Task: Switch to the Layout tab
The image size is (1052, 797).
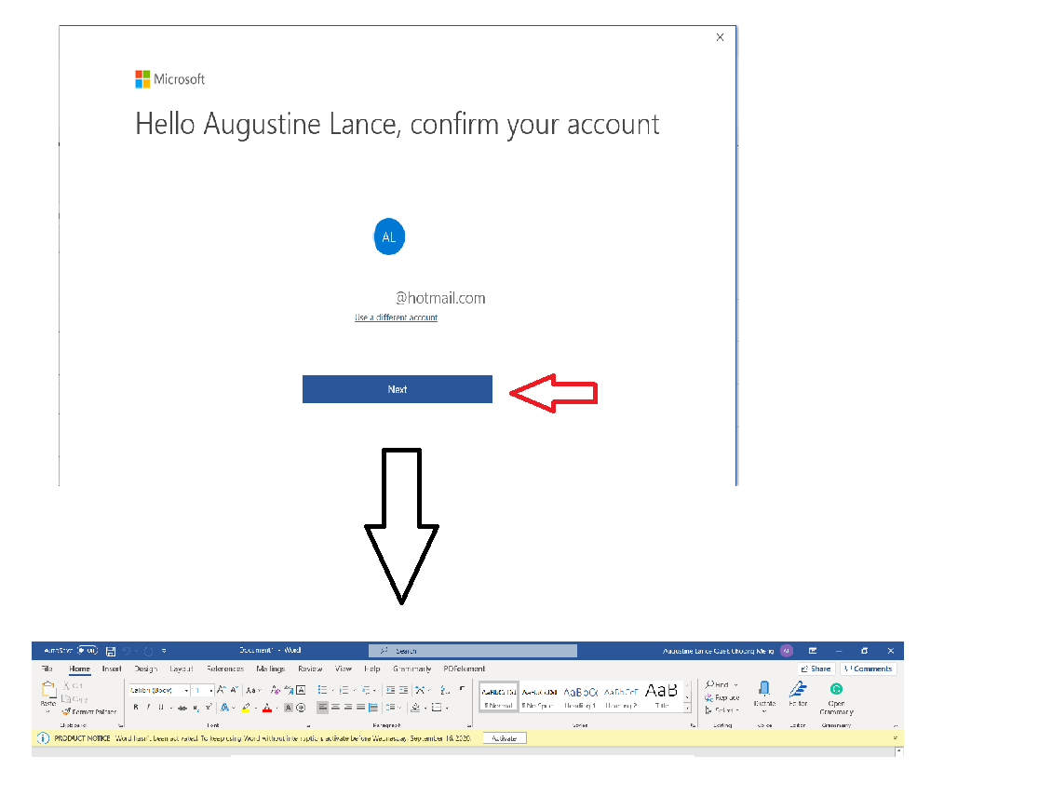Action: pos(182,669)
